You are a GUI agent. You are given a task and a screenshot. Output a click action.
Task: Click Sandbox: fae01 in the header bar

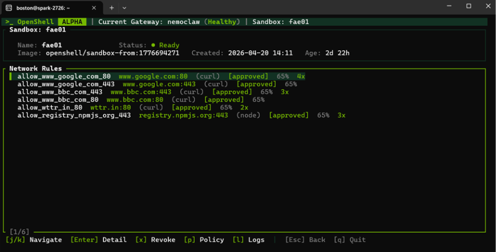pos(281,22)
